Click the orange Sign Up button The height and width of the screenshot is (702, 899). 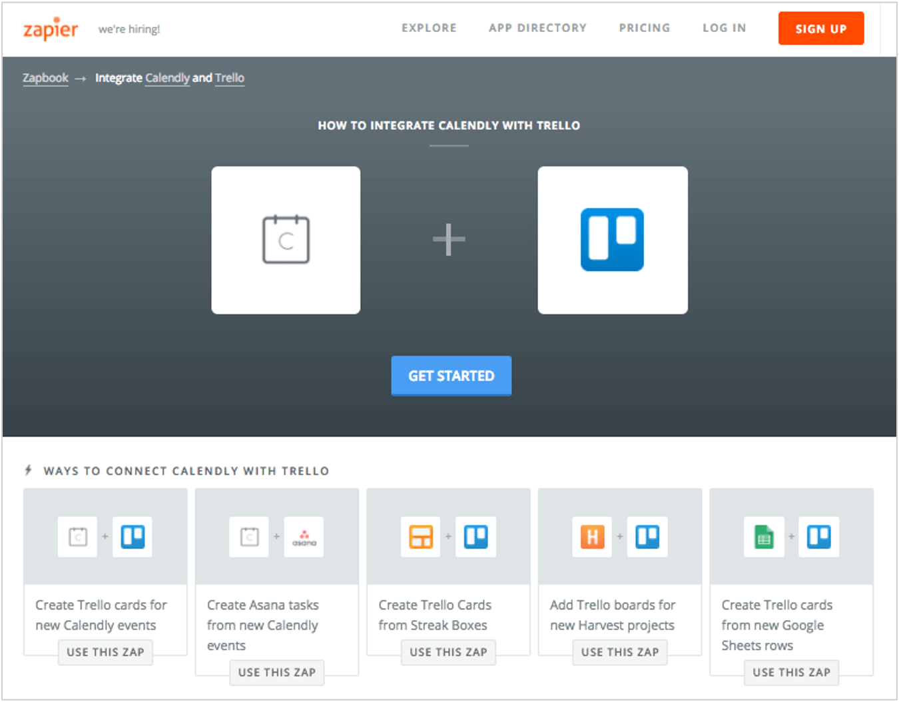[x=821, y=29]
